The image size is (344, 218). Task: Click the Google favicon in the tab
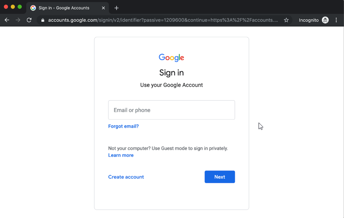pyautogui.click(x=33, y=8)
